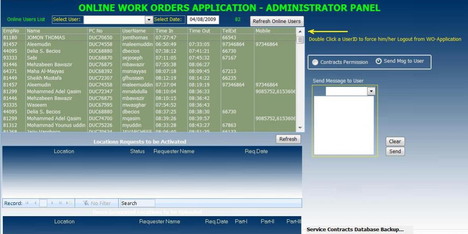Go to first record in navigator
Image resolution: width=468 pixels, height=234 pixels.
27,203
